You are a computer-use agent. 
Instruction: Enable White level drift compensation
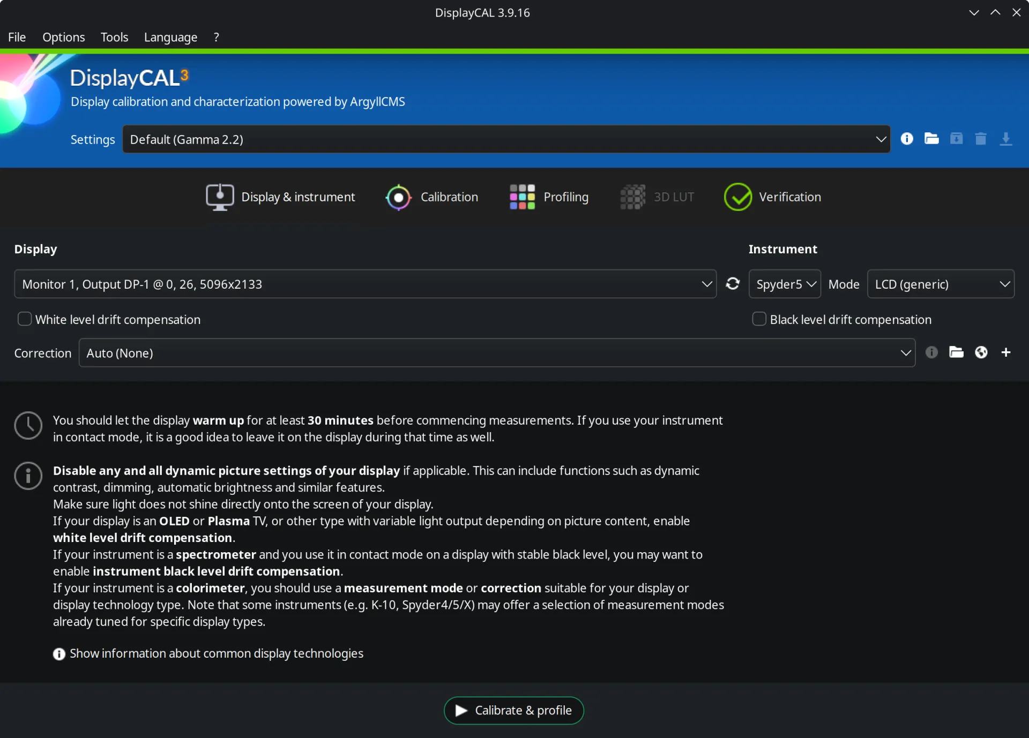pos(24,319)
